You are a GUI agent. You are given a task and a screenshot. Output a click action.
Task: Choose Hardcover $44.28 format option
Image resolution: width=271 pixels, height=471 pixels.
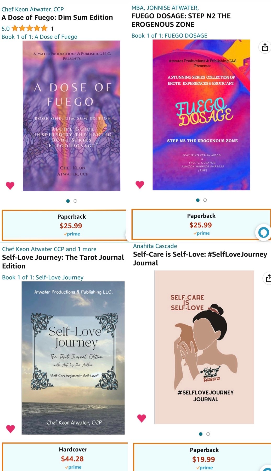[65, 457]
